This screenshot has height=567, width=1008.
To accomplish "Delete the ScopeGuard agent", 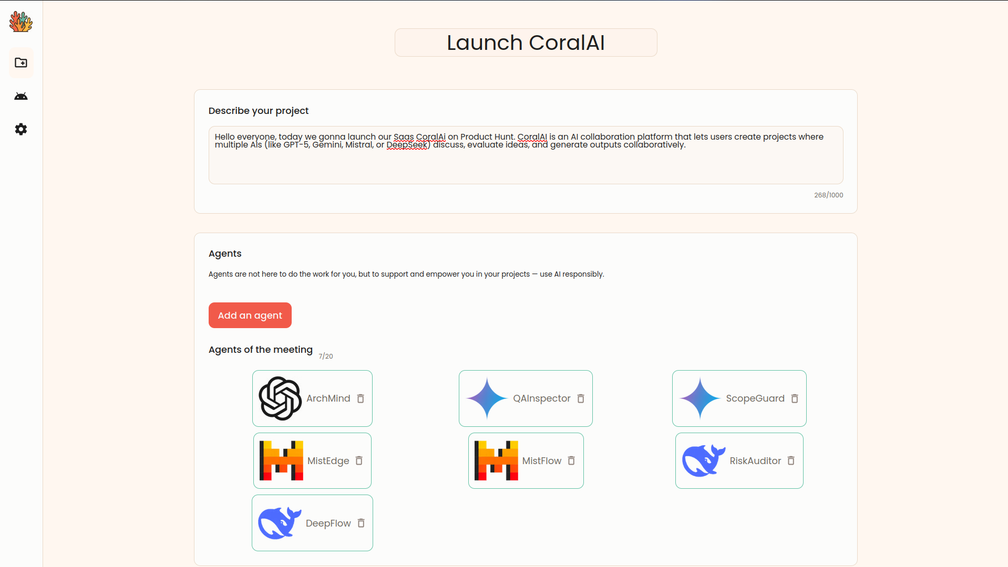I will point(795,398).
